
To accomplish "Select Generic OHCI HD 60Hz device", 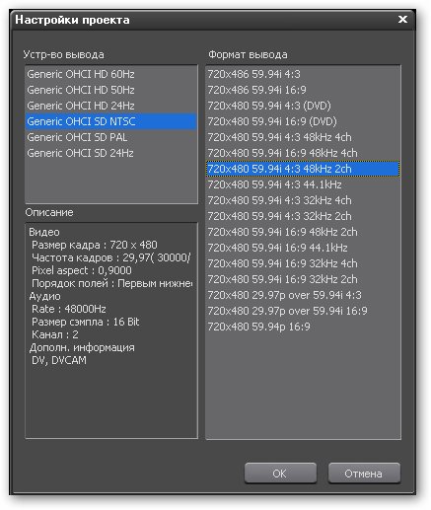I will pos(111,74).
